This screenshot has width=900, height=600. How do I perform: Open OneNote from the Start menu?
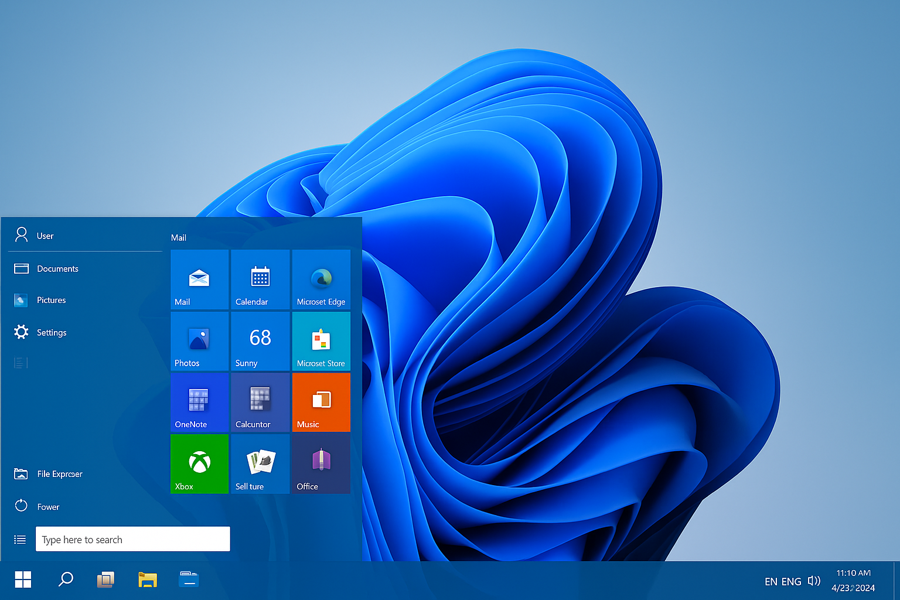pyautogui.click(x=199, y=402)
